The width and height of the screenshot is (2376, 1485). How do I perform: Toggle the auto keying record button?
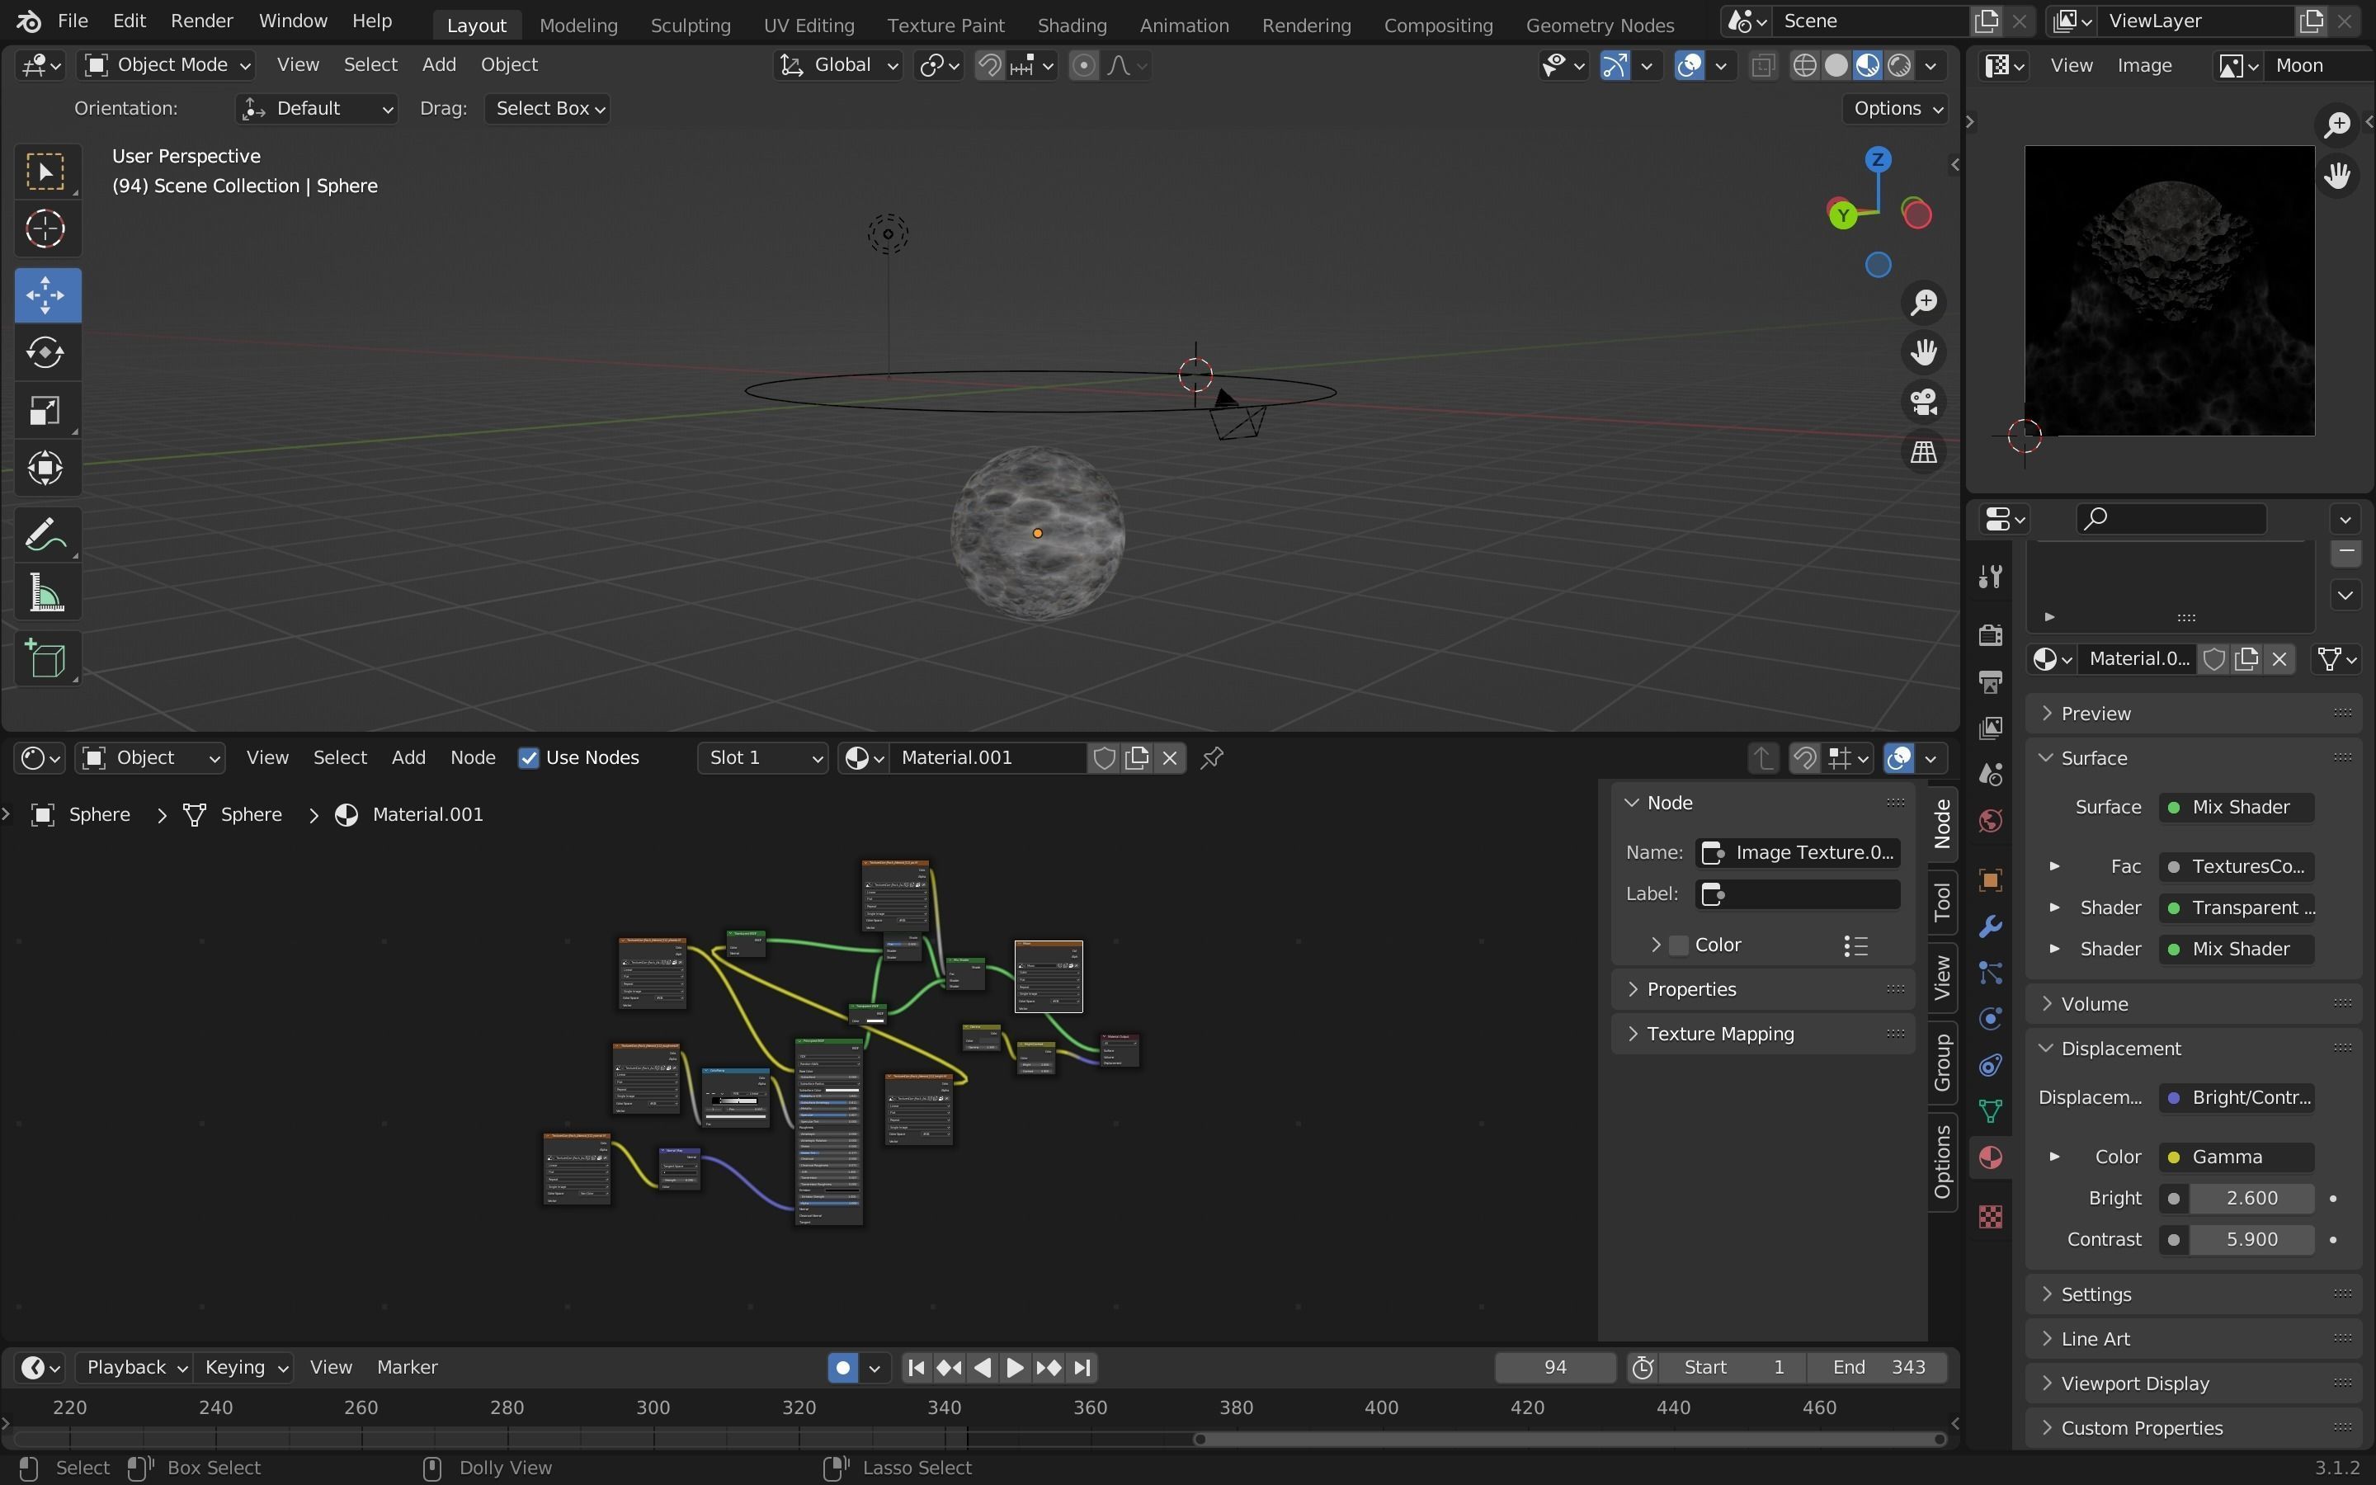pos(842,1367)
